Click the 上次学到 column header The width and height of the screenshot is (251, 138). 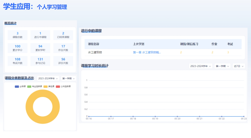pyautogui.click(x=139, y=44)
